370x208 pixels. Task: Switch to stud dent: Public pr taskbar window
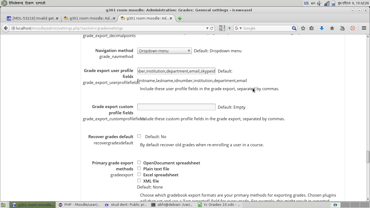(x=126, y=205)
